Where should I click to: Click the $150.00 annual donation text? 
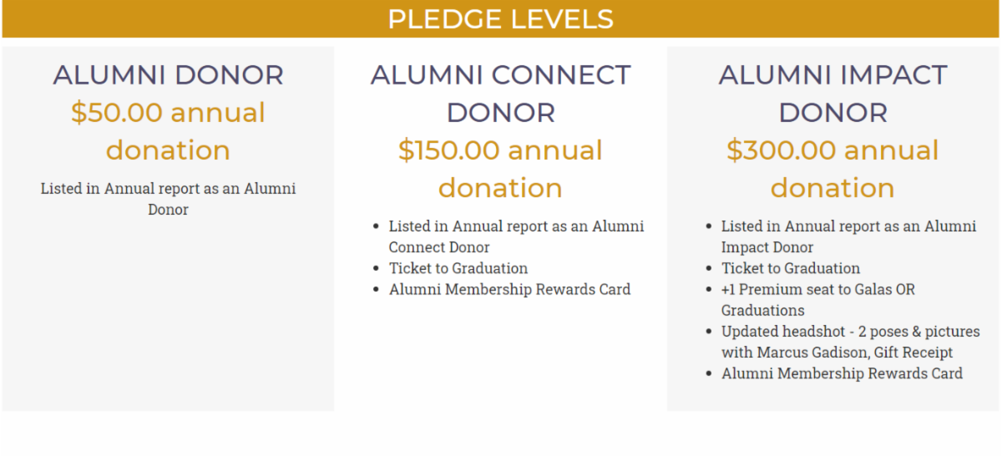[500, 169]
